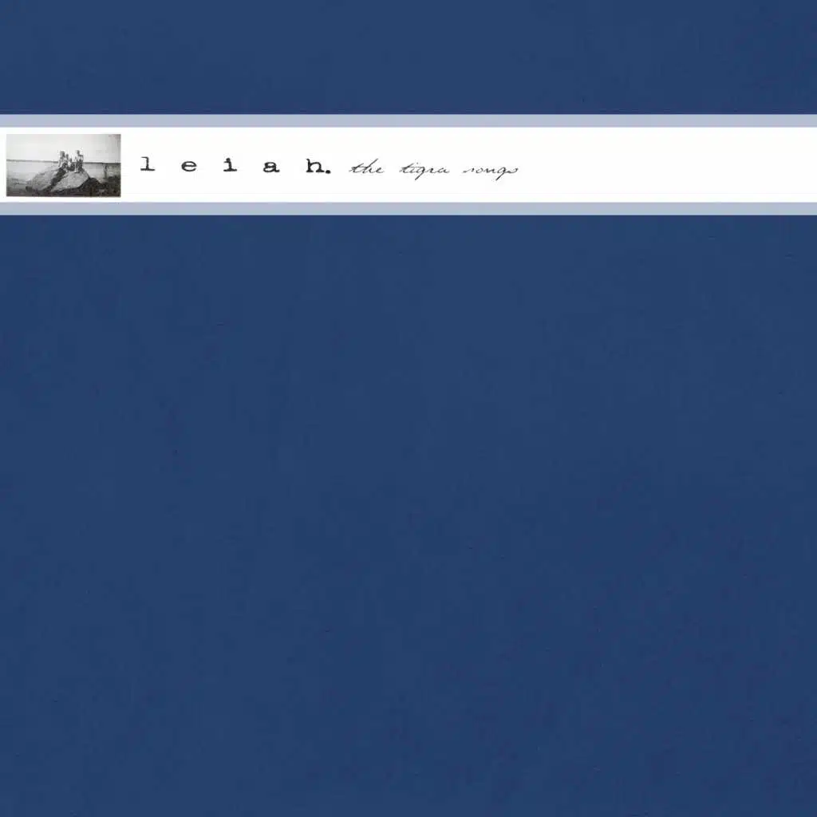The height and width of the screenshot is (817, 817).
Task: Click the light blue stripe above banner
Action: pyautogui.click(x=408, y=121)
